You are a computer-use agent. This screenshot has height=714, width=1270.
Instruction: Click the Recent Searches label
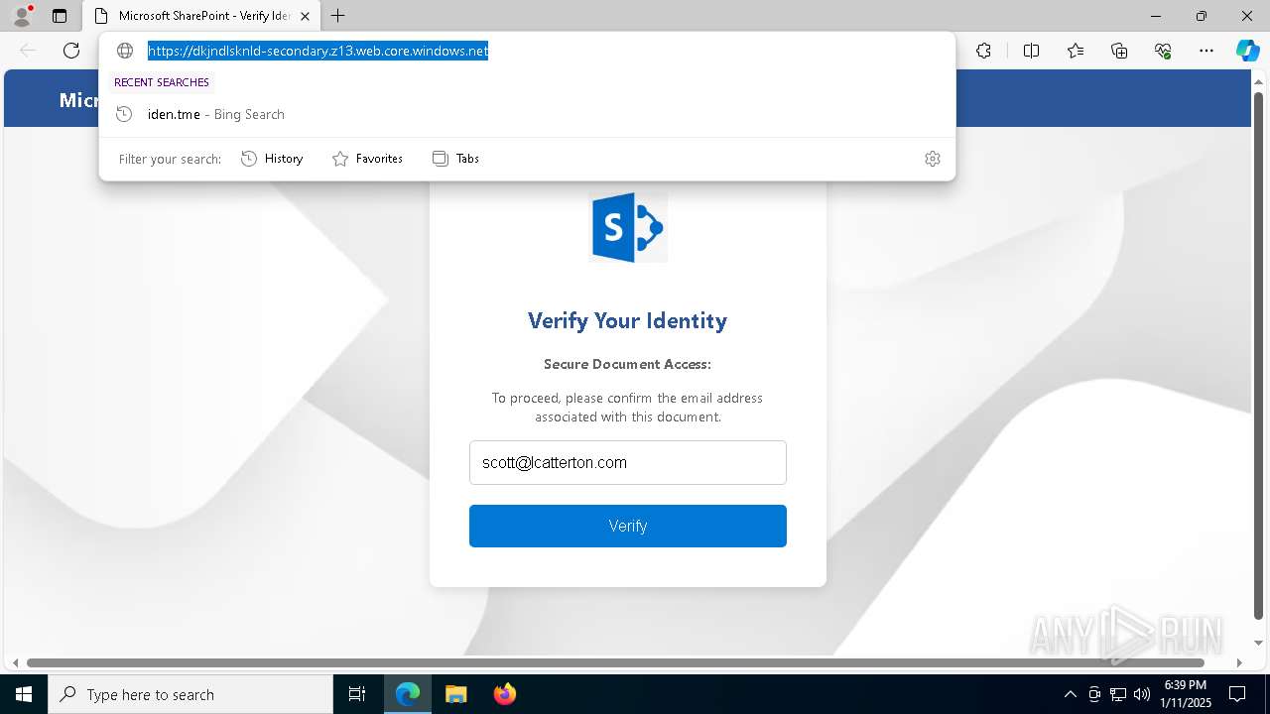162,82
